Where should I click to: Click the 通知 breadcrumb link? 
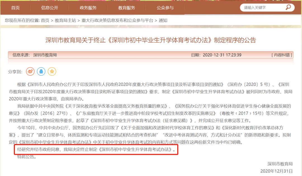(163, 20)
